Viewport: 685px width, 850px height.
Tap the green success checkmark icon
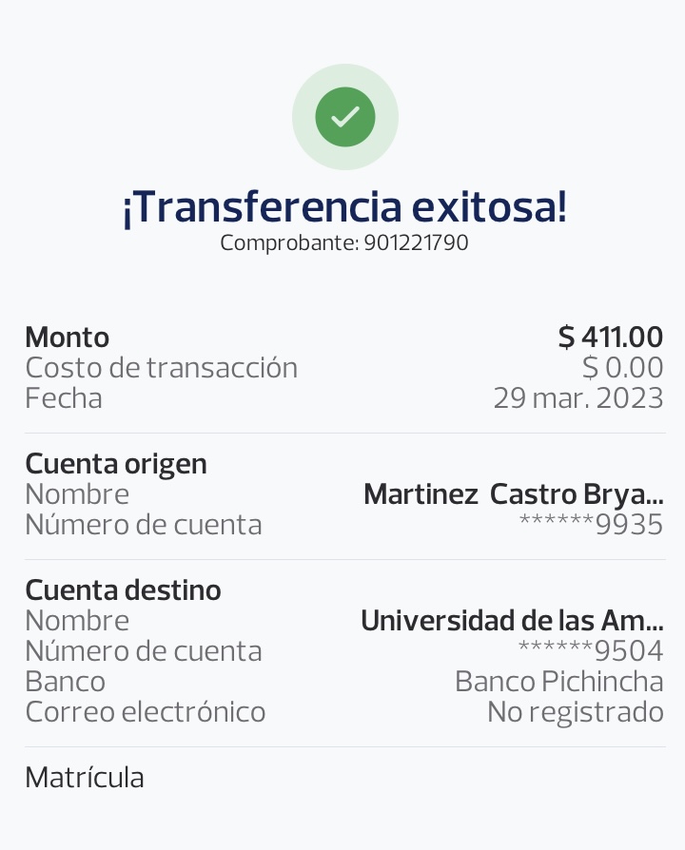(344, 117)
